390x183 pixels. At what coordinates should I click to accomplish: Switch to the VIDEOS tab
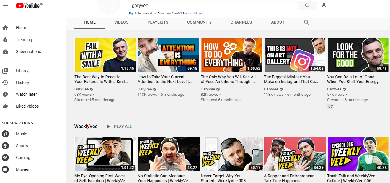pyautogui.click(x=121, y=22)
